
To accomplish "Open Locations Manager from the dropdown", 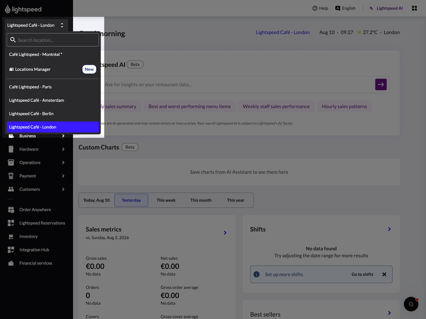I will pos(53,69).
